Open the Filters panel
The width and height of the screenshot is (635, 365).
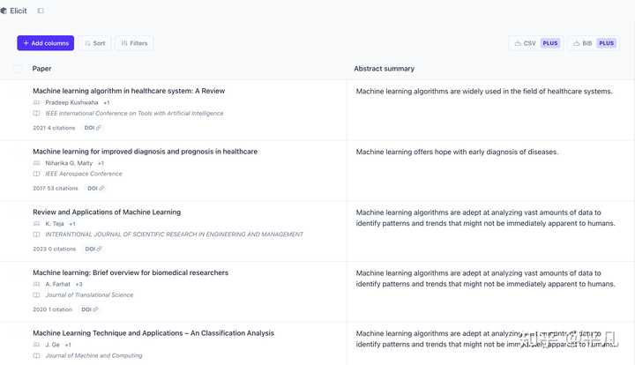tap(134, 43)
